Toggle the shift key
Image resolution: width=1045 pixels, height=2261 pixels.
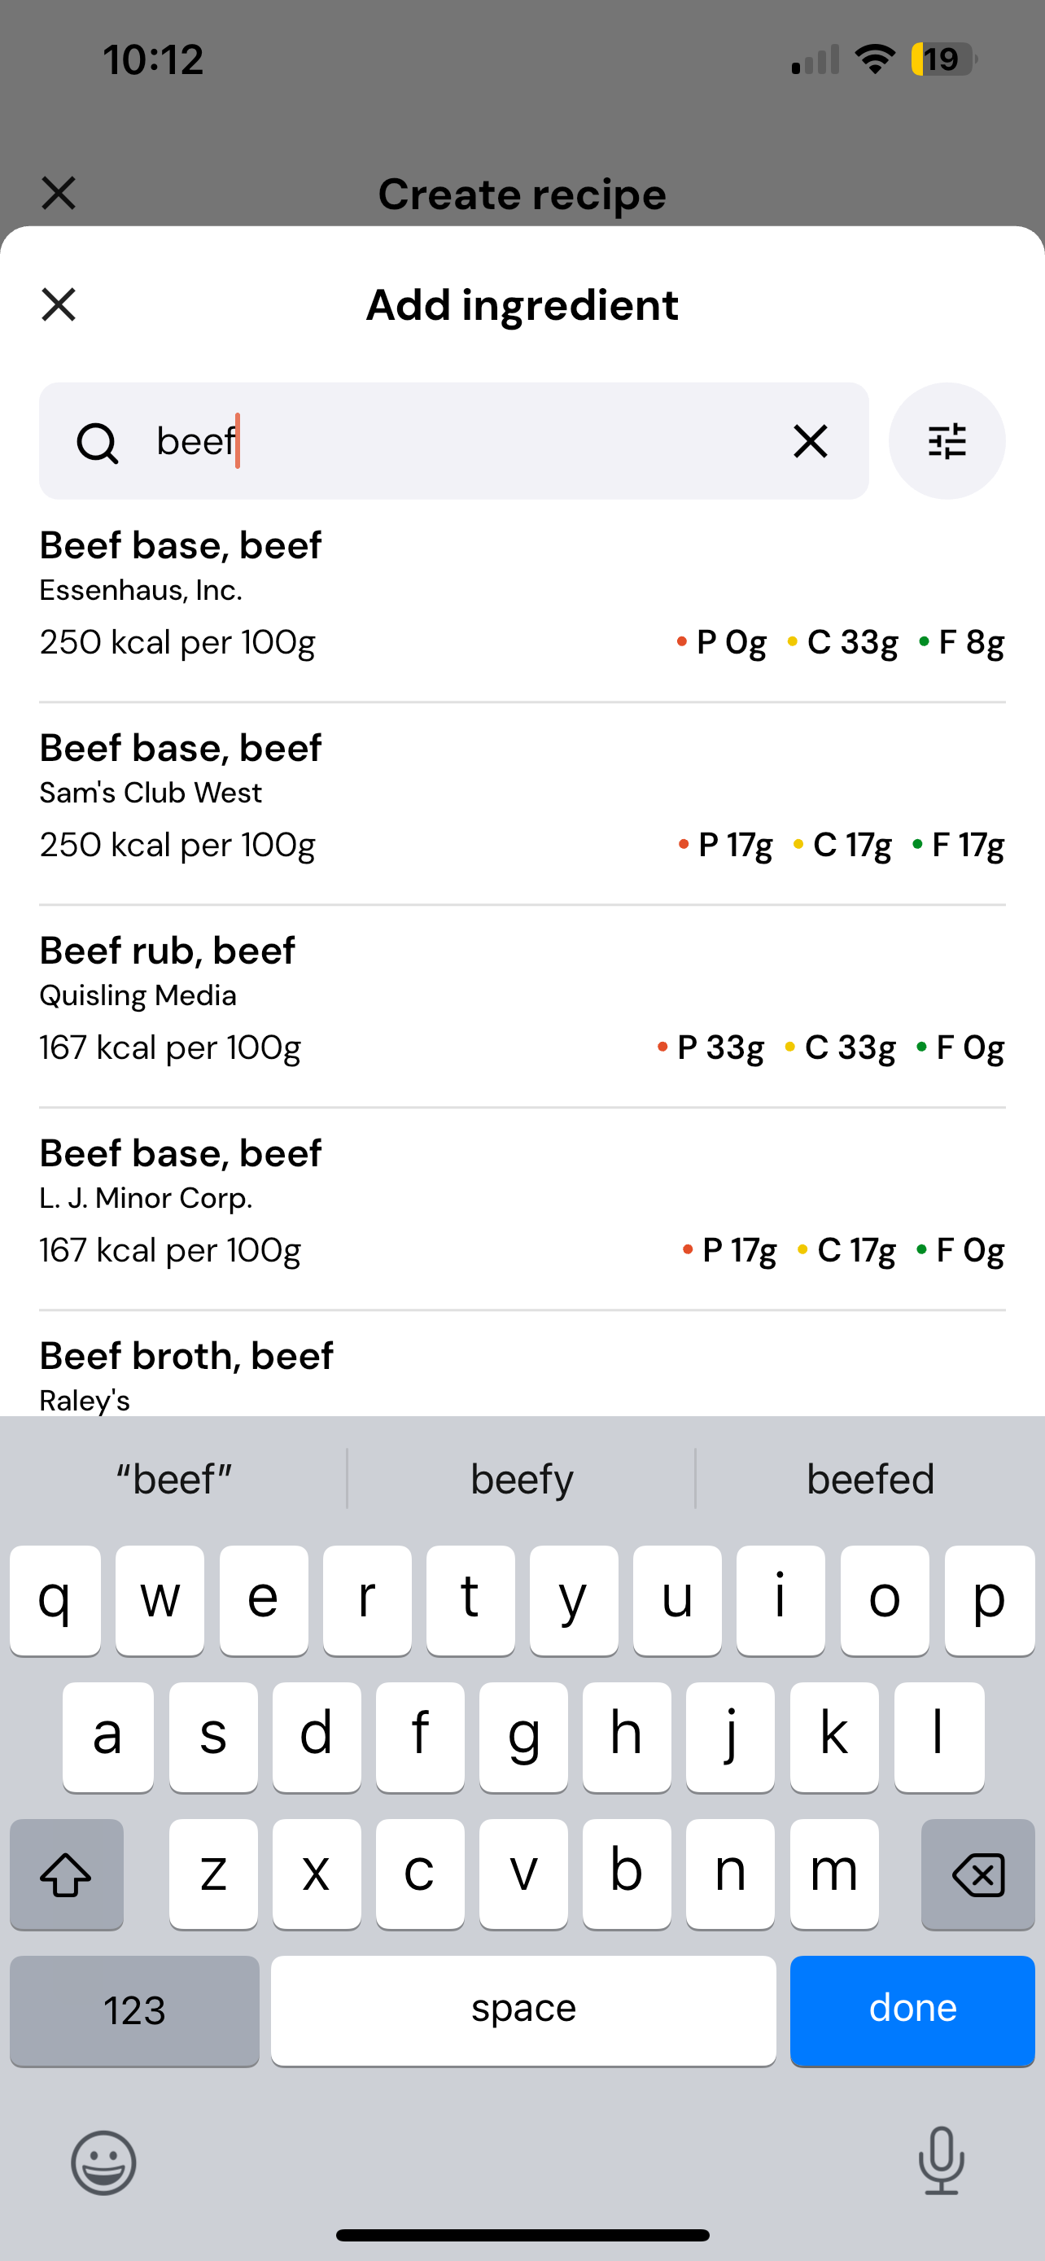[67, 1874]
